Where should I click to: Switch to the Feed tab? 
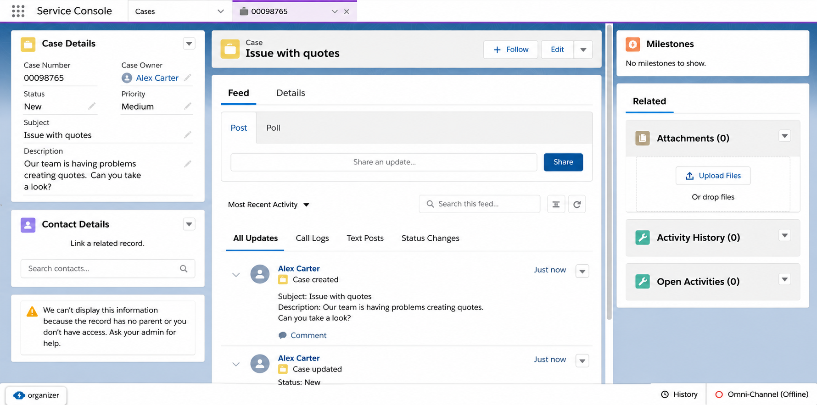click(238, 93)
